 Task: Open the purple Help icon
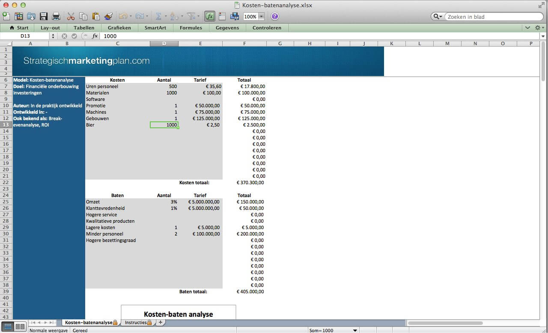click(274, 17)
